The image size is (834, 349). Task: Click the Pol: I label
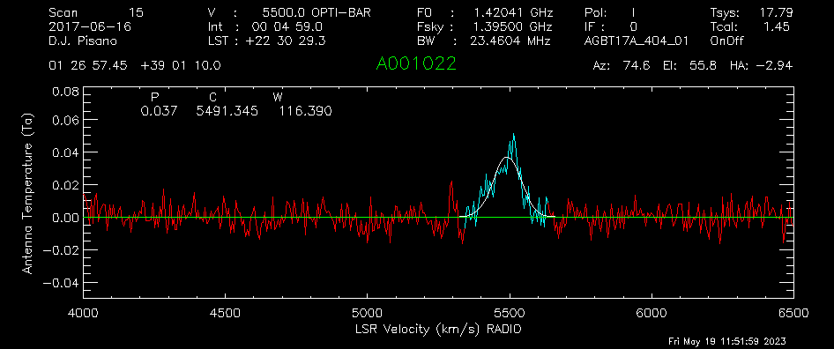pos(610,12)
